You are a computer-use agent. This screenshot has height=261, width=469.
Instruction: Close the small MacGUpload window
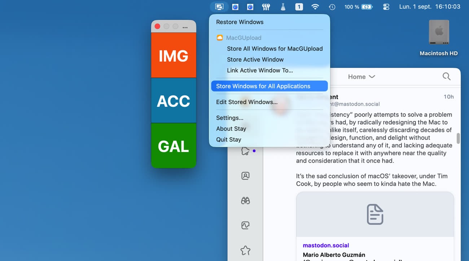(157, 26)
